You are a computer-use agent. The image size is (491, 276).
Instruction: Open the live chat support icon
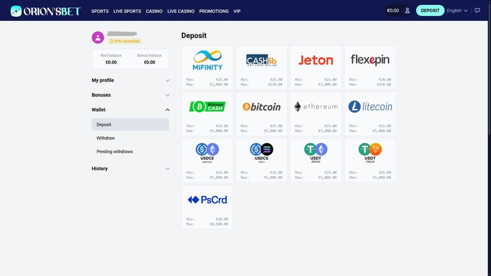pos(477,11)
